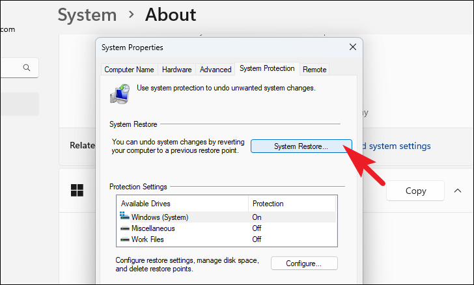Click the System breadcrumb in Settings
This screenshot has width=474, height=285.
[x=87, y=15]
